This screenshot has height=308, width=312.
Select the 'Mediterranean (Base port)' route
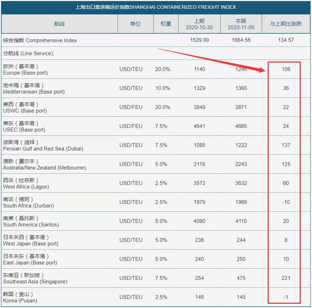coord(34,92)
